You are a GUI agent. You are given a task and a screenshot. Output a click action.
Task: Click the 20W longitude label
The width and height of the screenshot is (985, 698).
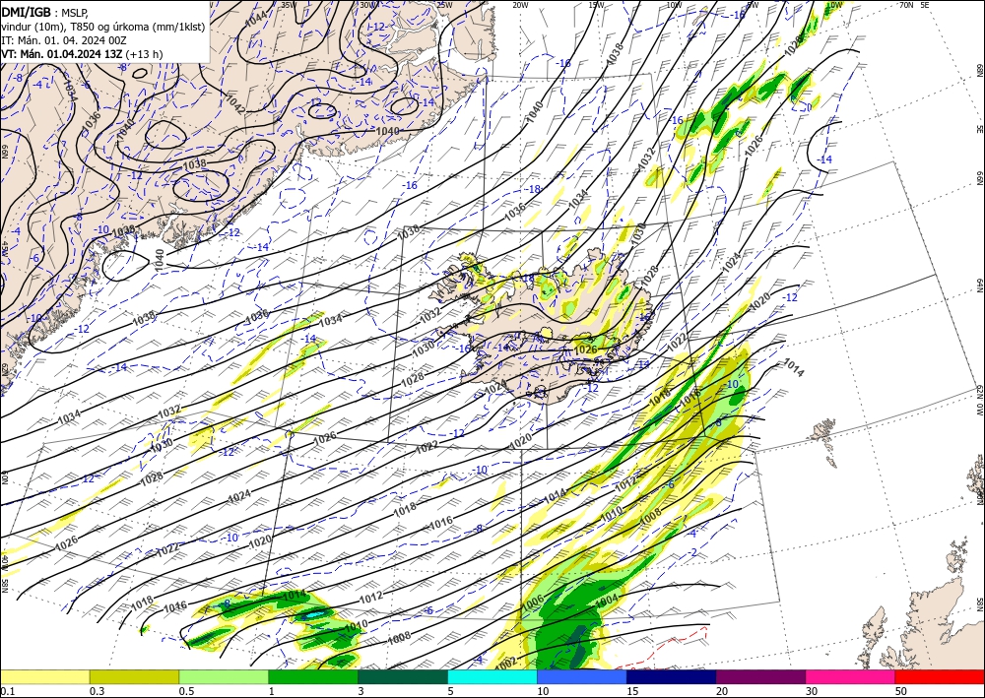tap(519, 5)
